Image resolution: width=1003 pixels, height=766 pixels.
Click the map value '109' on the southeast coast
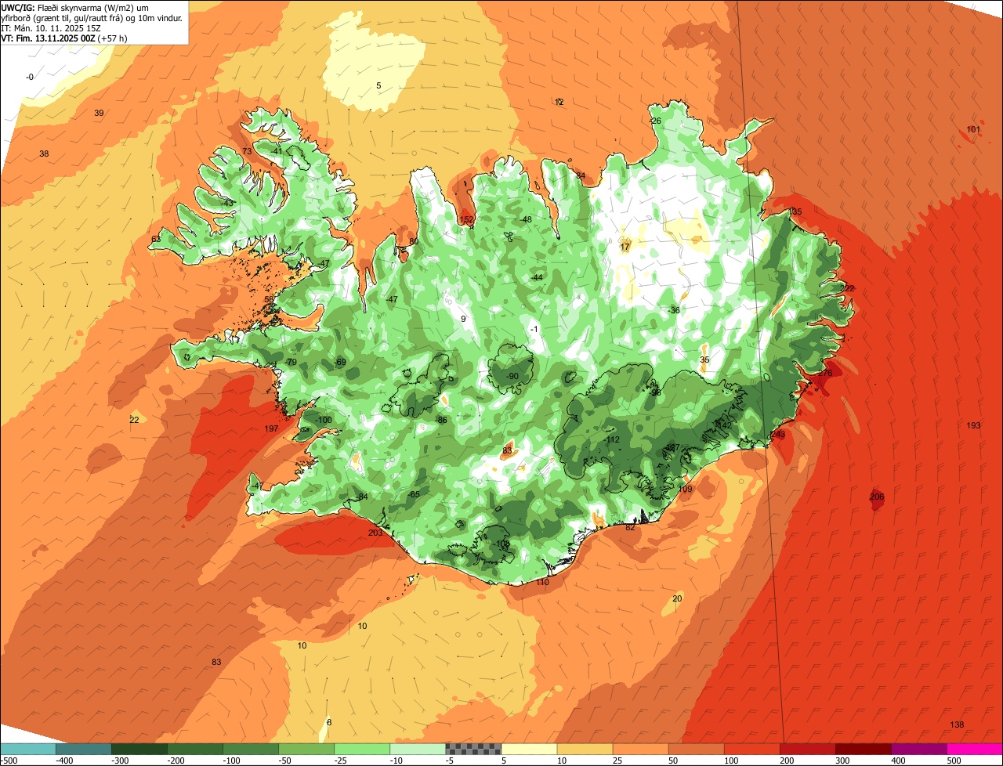tap(685, 489)
